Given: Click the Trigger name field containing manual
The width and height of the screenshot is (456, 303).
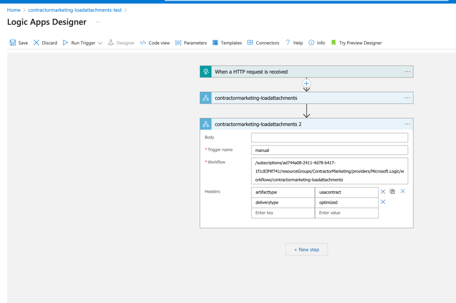Looking at the screenshot, I should coord(329,150).
